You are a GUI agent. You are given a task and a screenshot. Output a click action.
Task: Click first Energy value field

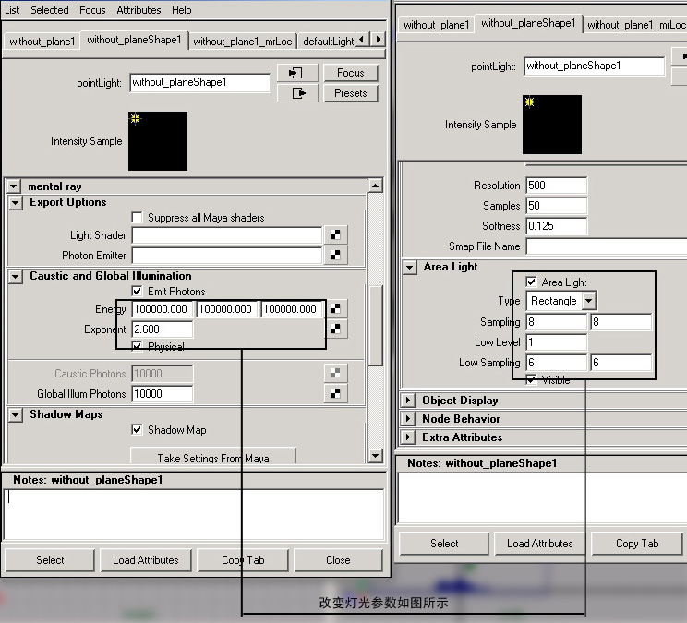[x=163, y=308]
